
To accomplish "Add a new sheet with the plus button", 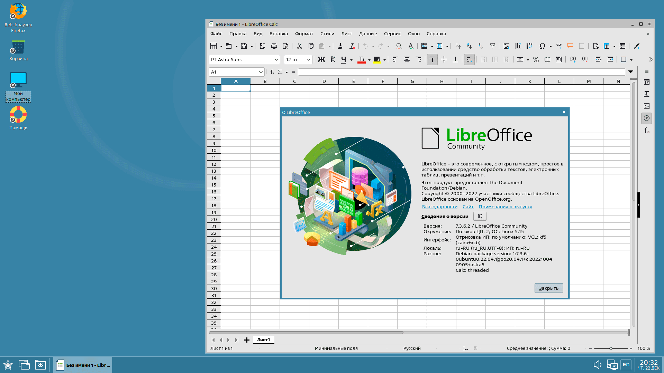I will (247, 340).
